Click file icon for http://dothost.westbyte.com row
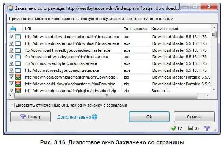This screenshot has width=223, height=147. click(x=18, y=70)
